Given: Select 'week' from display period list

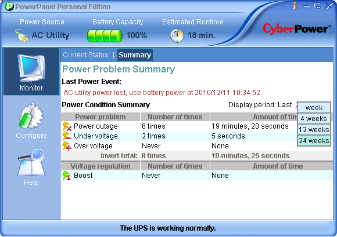Looking at the screenshot, I should (x=314, y=107).
